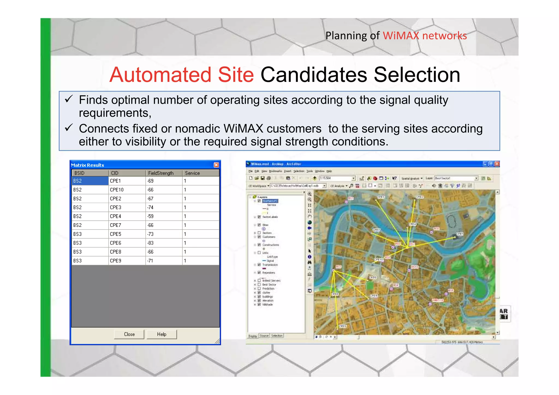559x395 pixels.
Task: Click the Save disk icon in ArcMap
Action: click(263, 178)
